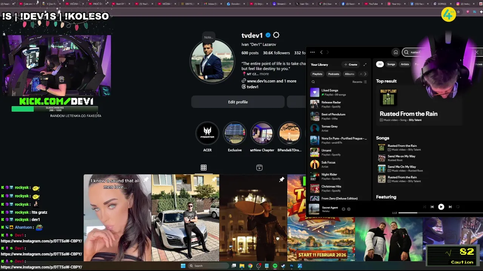Expand bio with more link
Screen dimensions: 483x271
tap(264, 74)
